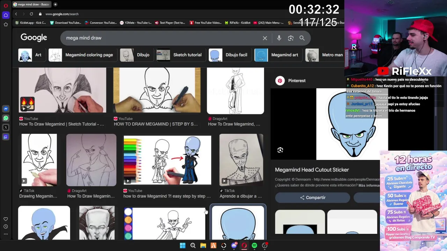This screenshot has height=251, width=447.
Task: Click the Google logo
Action: point(34,38)
